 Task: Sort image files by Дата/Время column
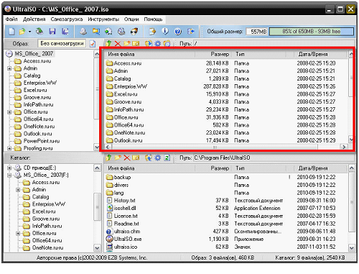[321, 54]
